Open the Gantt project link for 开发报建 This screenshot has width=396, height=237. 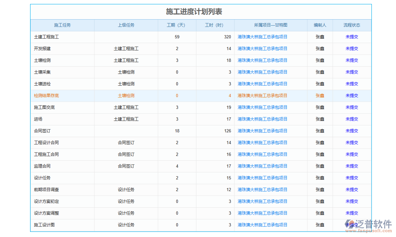tap(262, 49)
